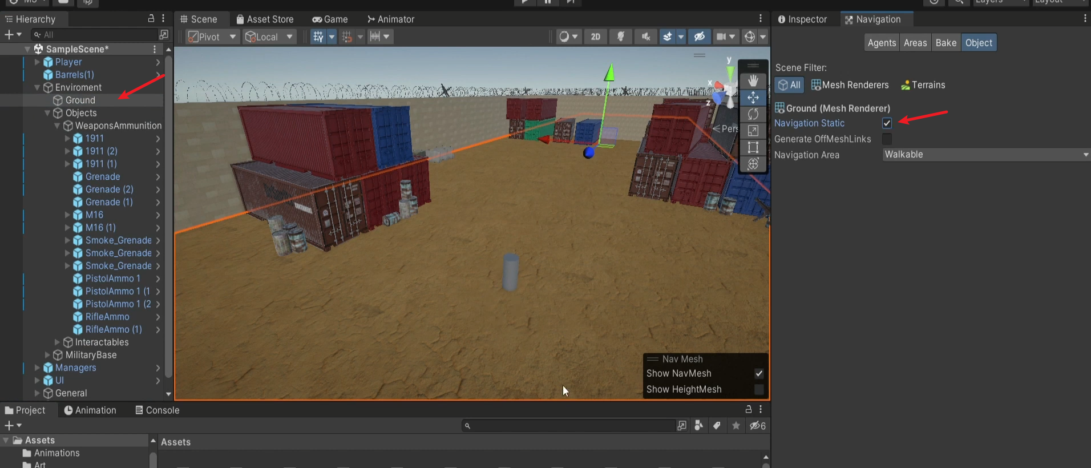Click the Gizmos globe icon
The image size is (1091, 468).
point(749,37)
